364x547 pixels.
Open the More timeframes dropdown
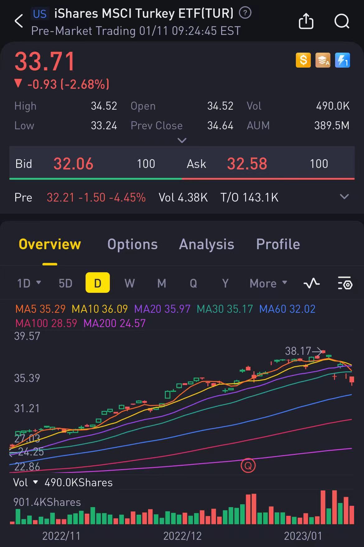pos(268,283)
